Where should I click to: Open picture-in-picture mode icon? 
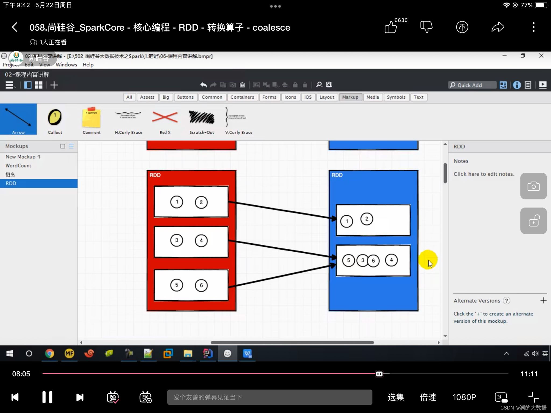pos(501,397)
